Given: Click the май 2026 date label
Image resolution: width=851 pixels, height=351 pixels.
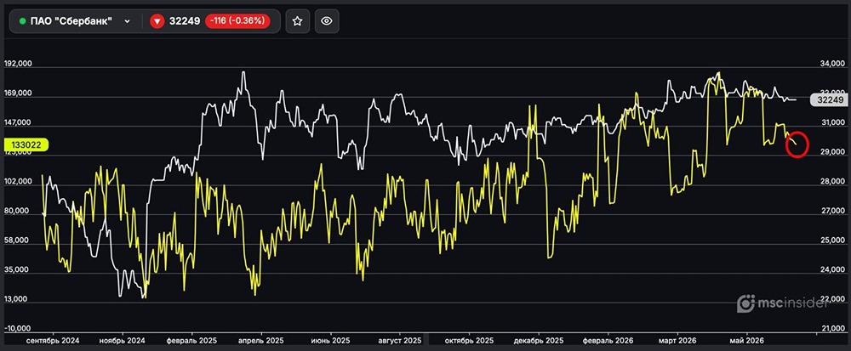Looking at the screenshot, I should click(x=747, y=341).
